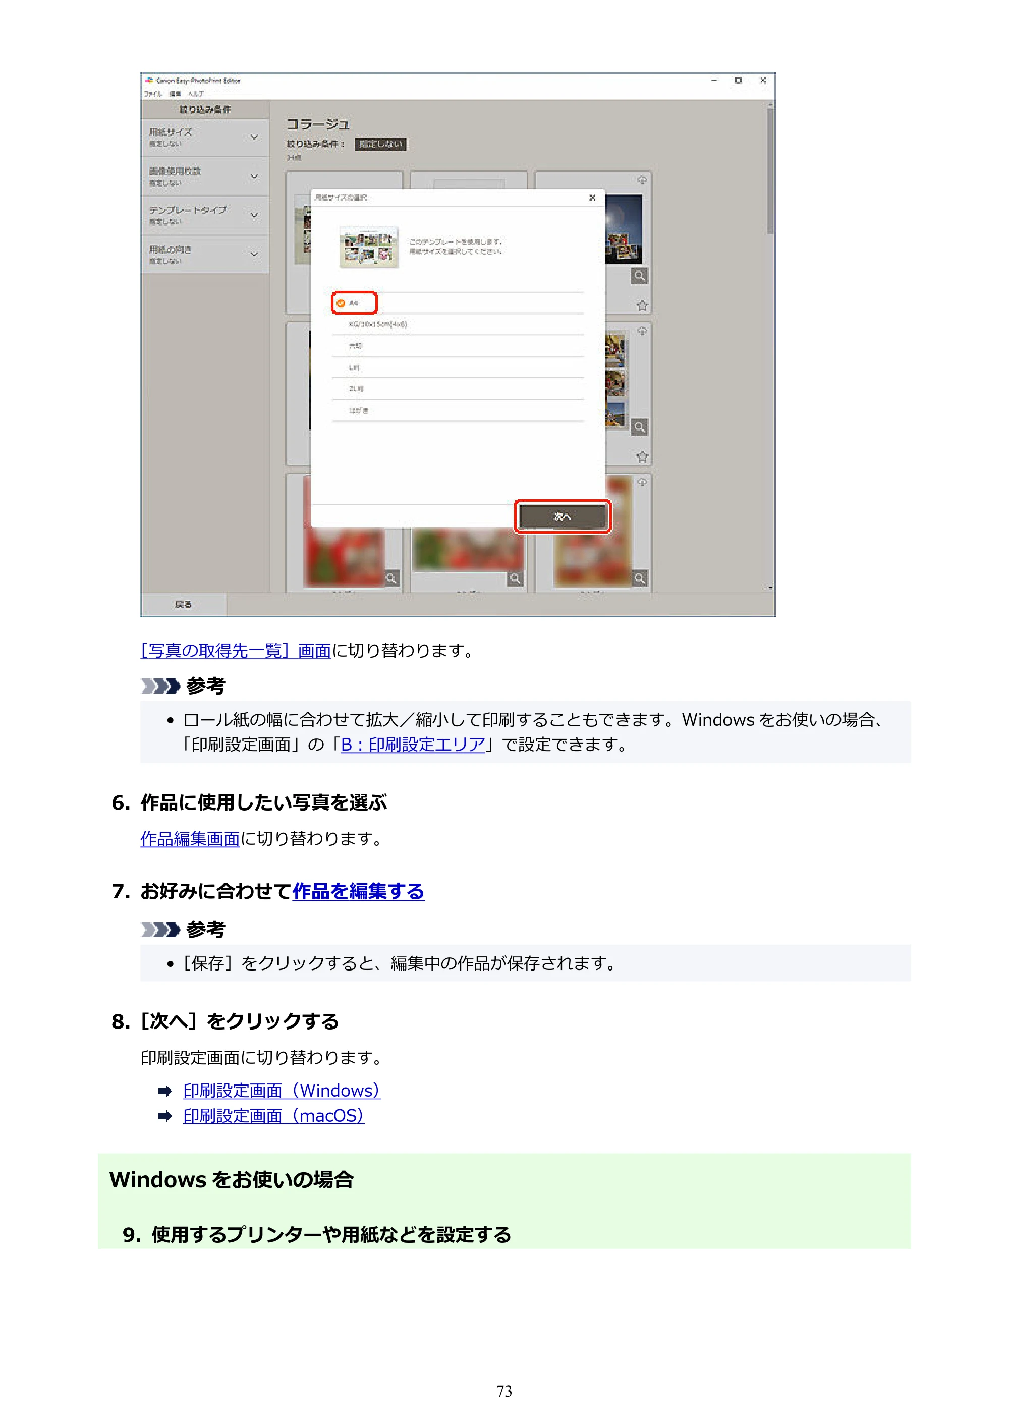The height and width of the screenshot is (1427, 1009).
Task: Click the Canon Easy-PhotoPrint Editor app icon
Action: [x=149, y=80]
